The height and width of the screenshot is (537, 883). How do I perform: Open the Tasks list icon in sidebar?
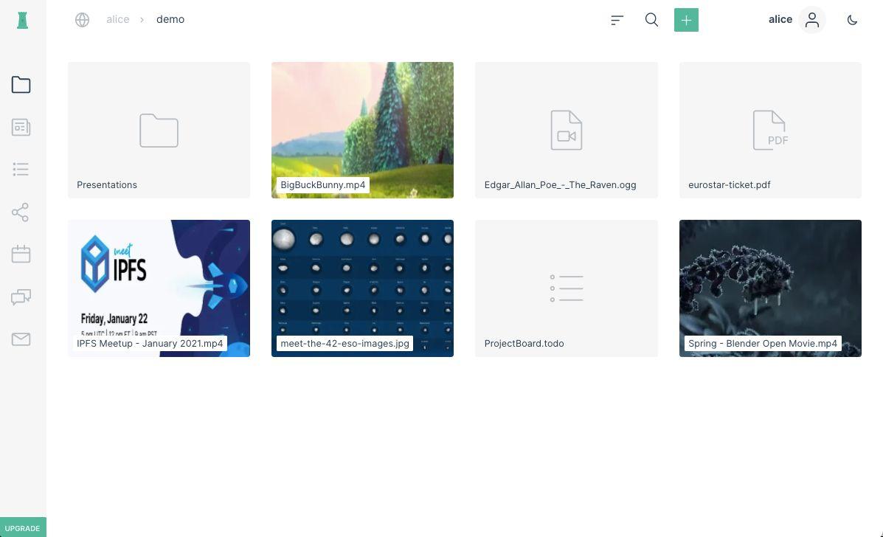click(21, 170)
